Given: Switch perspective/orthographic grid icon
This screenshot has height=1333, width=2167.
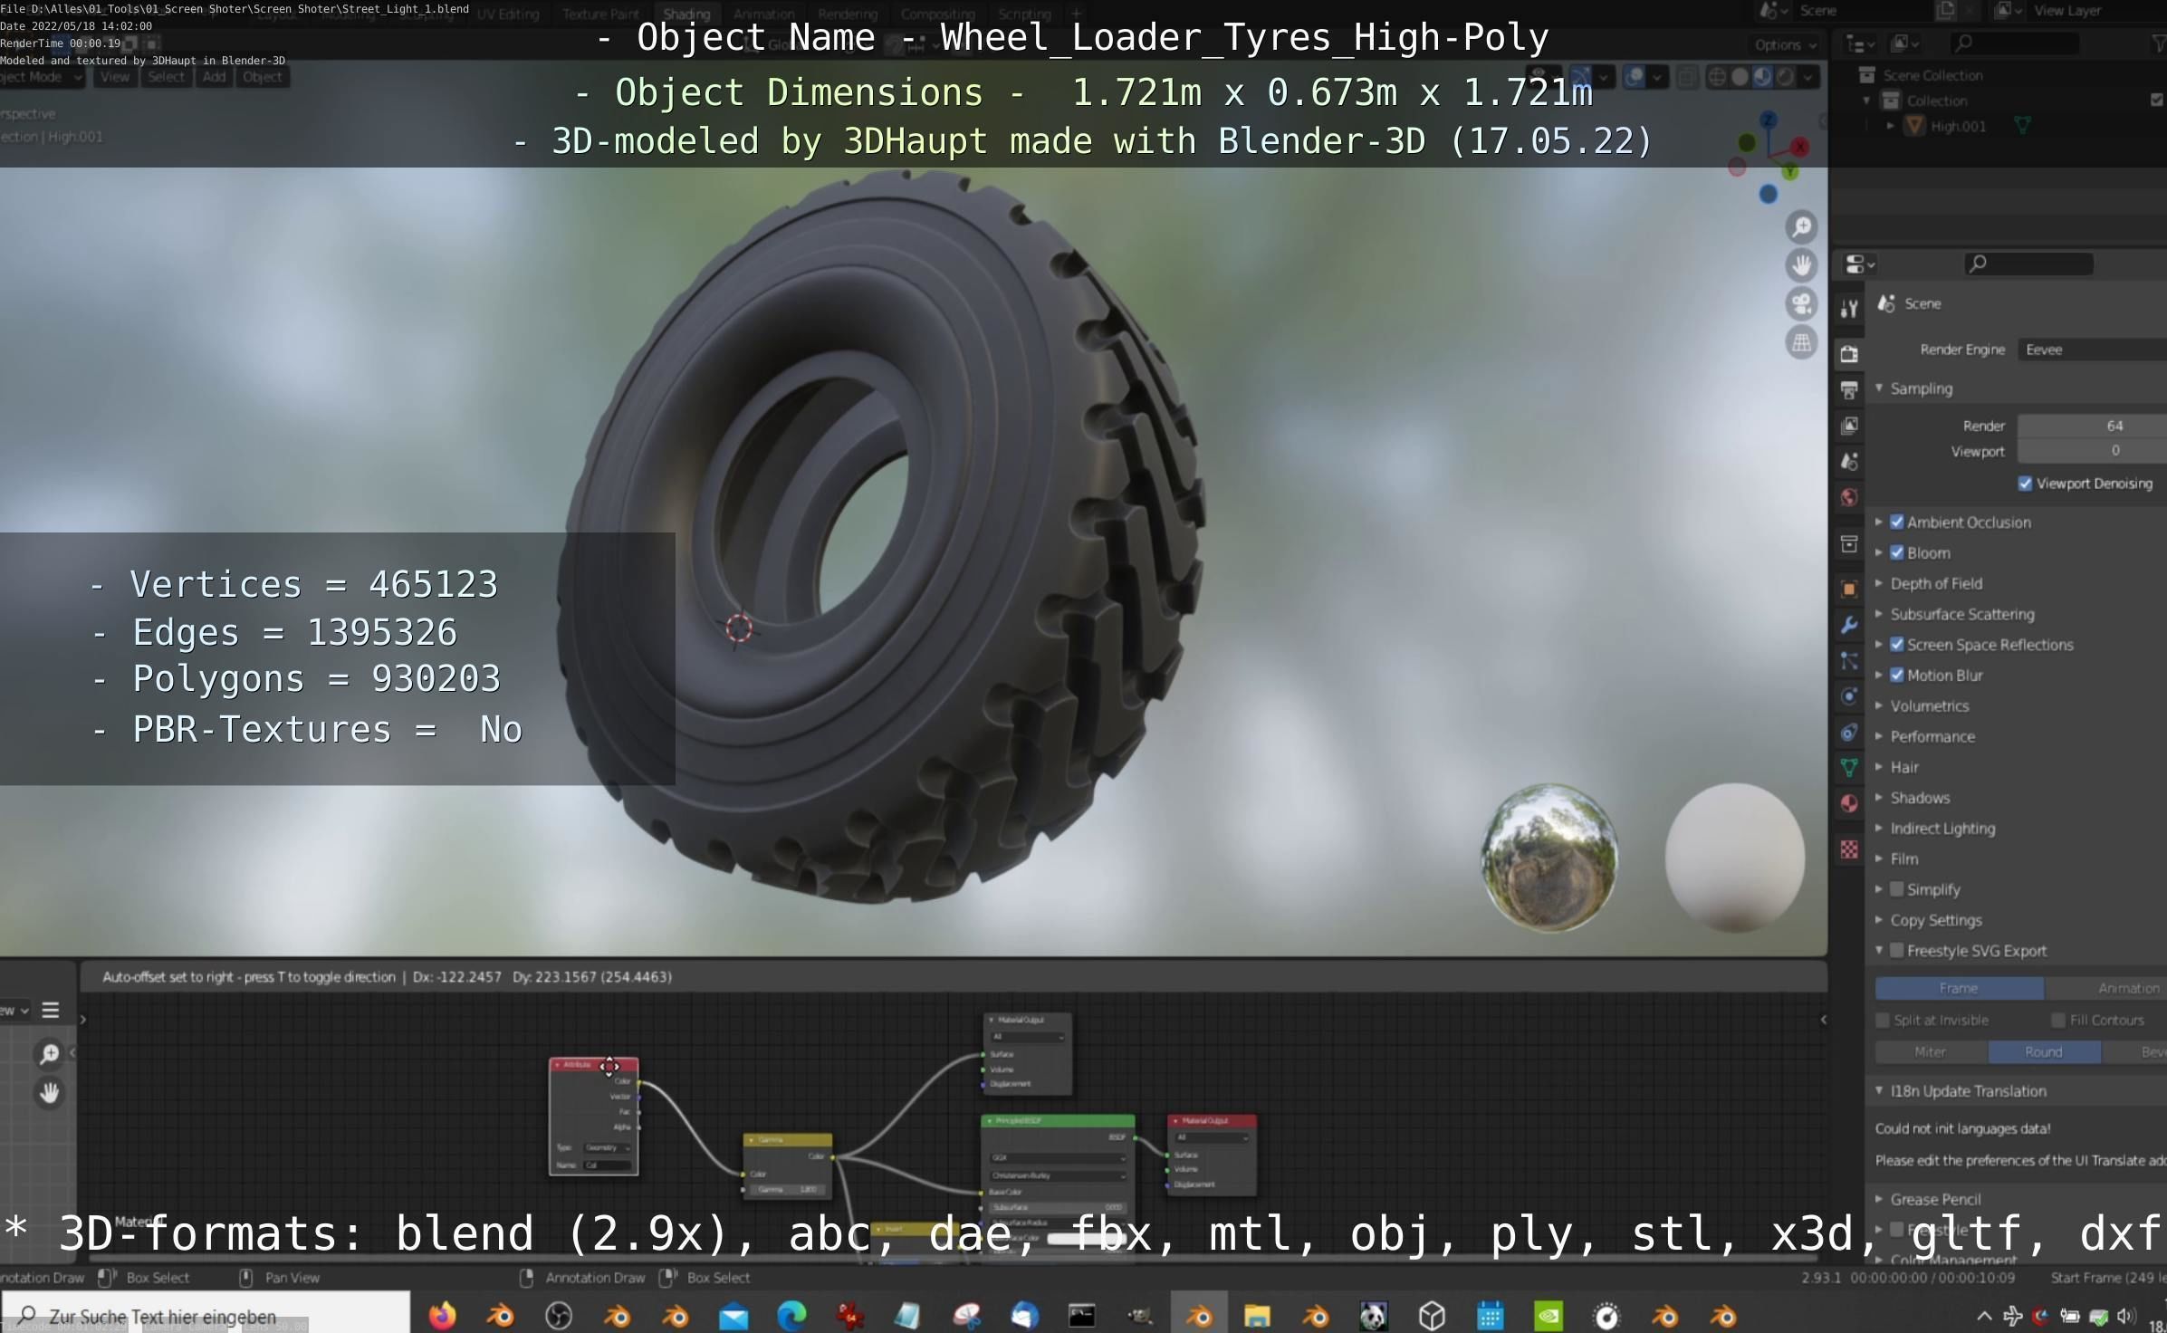Looking at the screenshot, I should click(x=1802, y=343).
